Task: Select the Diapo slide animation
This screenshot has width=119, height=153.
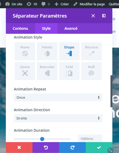Action: coord(69,51)
